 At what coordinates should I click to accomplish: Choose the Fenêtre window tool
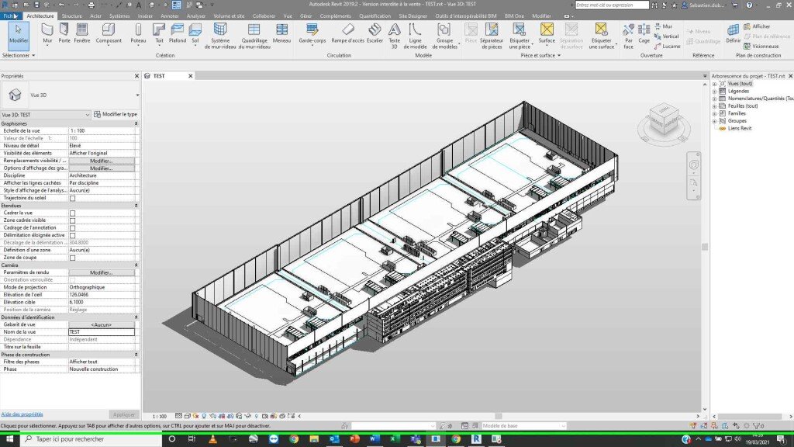pyautogui.click(x=81, y=34)
